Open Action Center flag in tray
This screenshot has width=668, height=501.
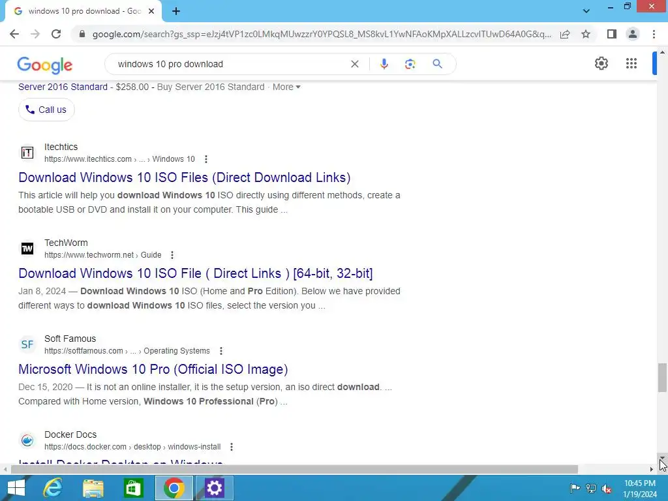click(x=575, y=488)
